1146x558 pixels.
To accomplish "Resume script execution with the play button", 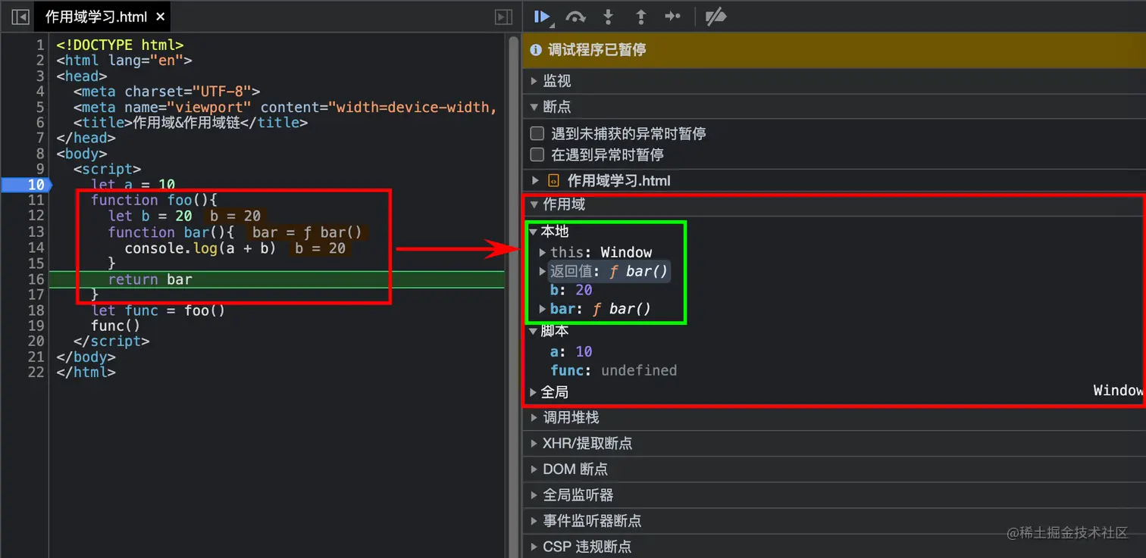I will click(x=542, y=17).
